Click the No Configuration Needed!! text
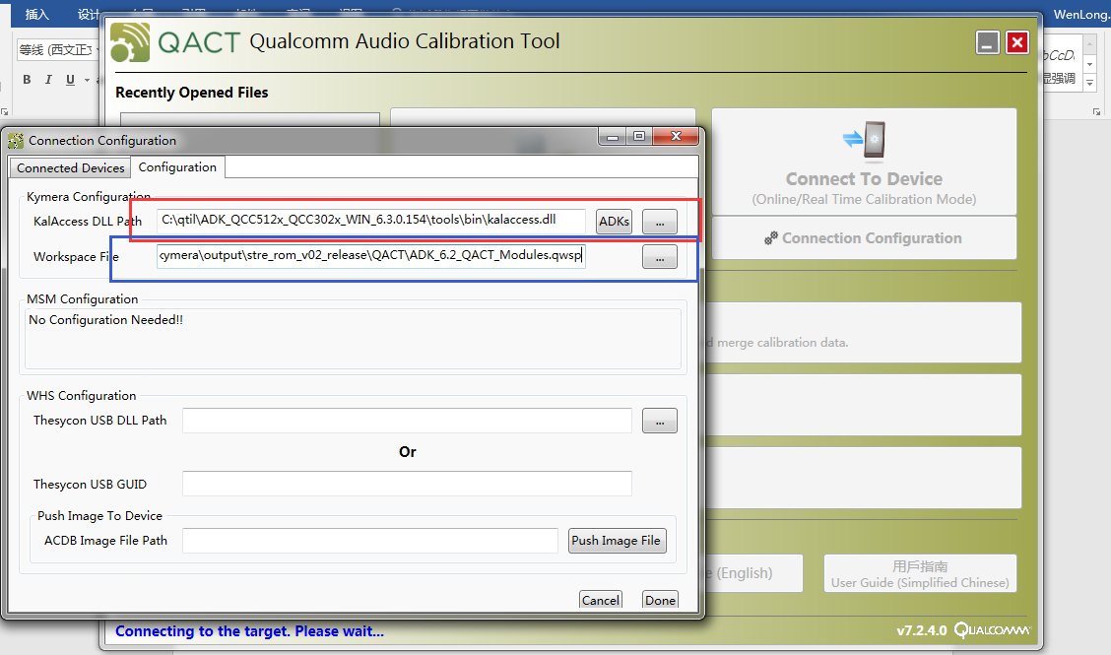 point(105,320)
